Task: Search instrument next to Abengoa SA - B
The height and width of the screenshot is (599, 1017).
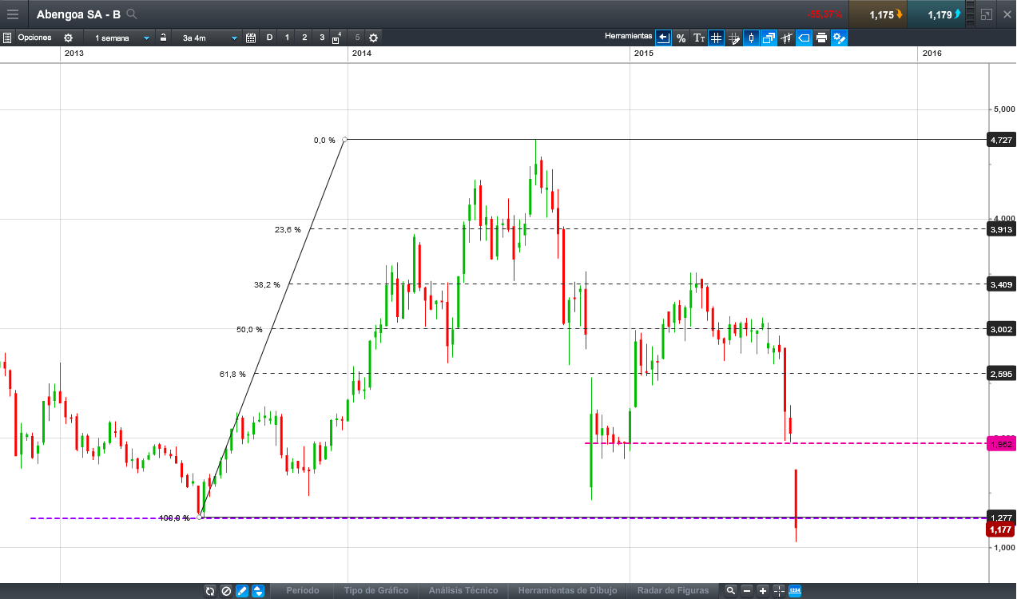Action: click(x=132, y=14)
